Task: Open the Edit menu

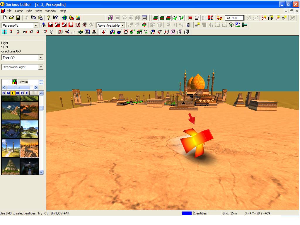Action: click(29, 11)
